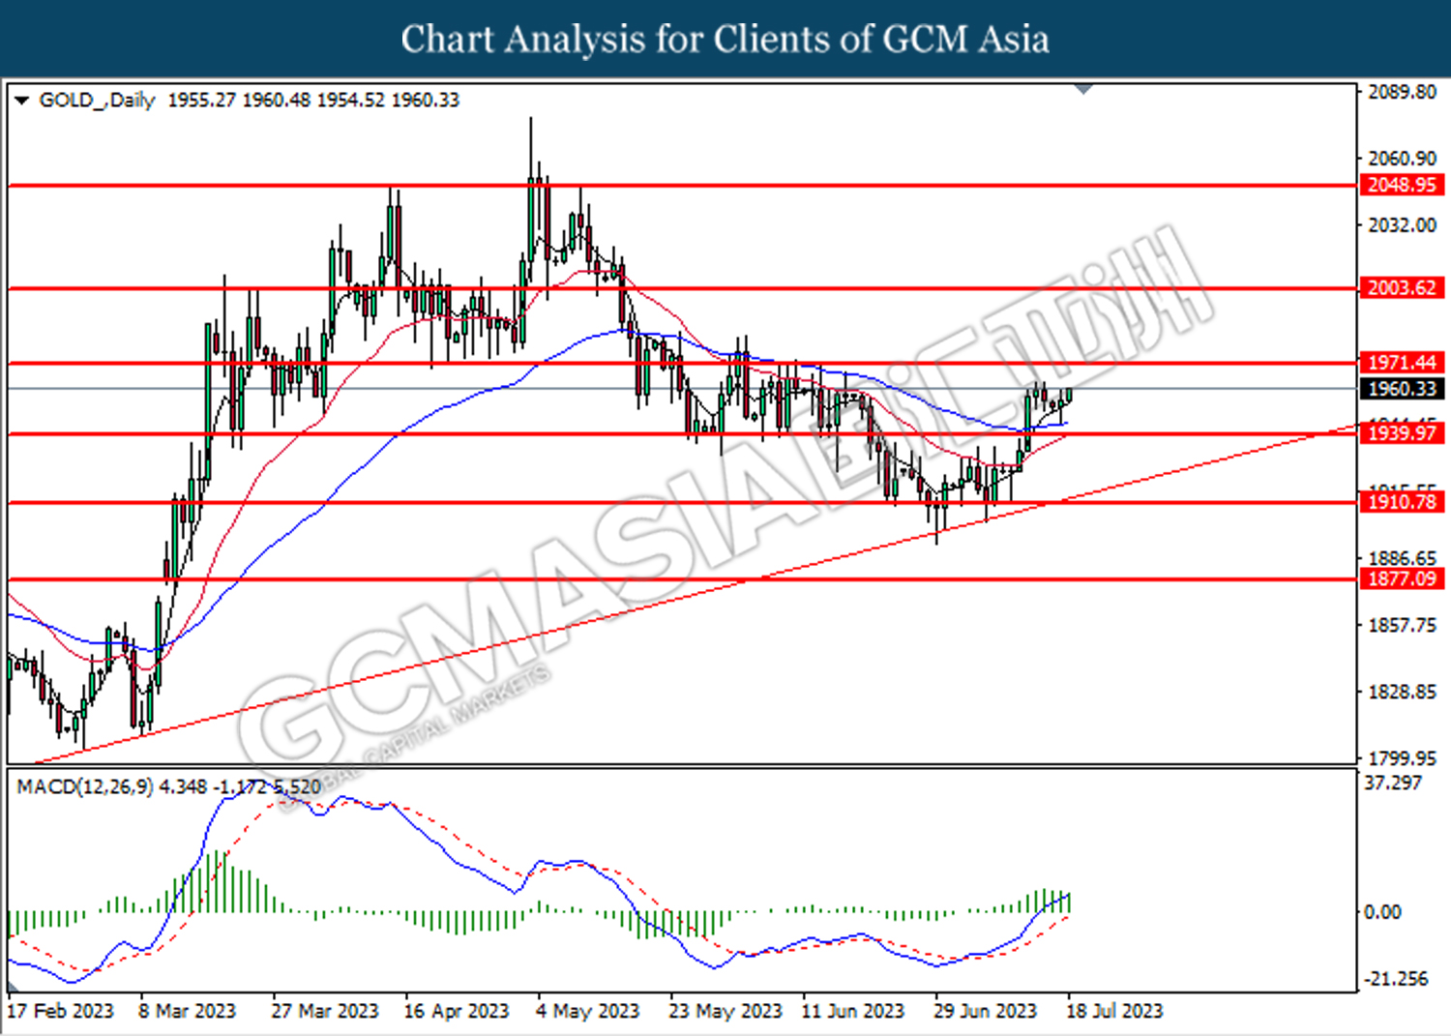
Task: Click the chart shift marker triangle at top
Action: [x=1084, y=89]
